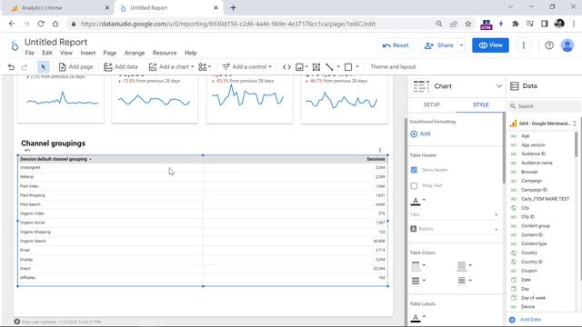Open community visualizations and components icon
This screenshot has height=327, width=582.
pyautogui.click(x=203, y=67)
